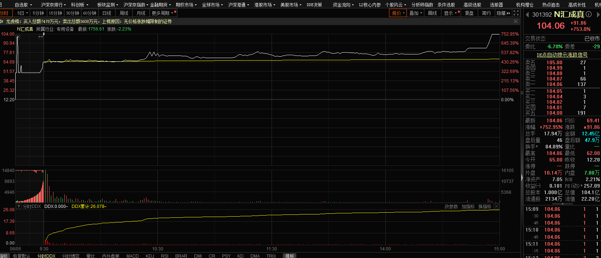Open 条件选股 menu item
The image size is (601, 258).
coord(446,5)
